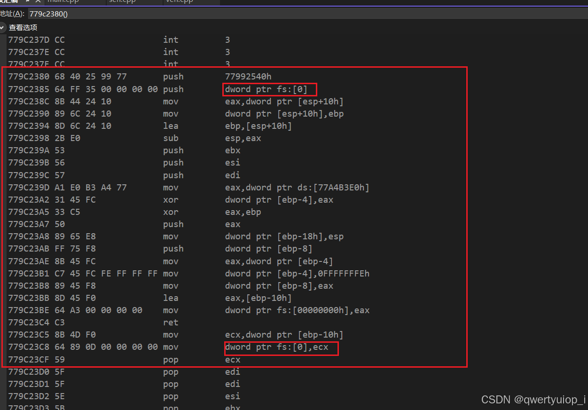Click the push edi line at 779C239C
This screenshot has width=588, height=410.
click(x=124, y=175)
